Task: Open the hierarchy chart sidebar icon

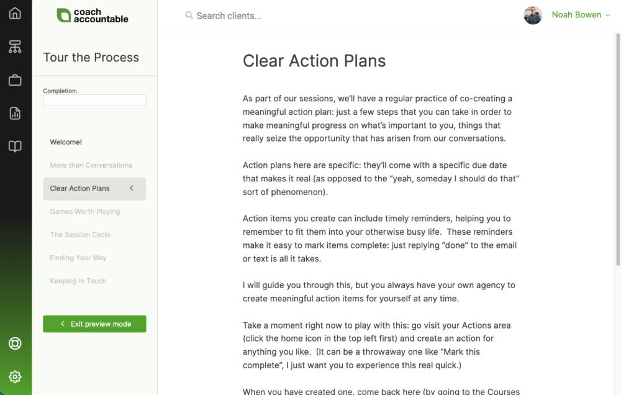Action: tap(15, 47)
